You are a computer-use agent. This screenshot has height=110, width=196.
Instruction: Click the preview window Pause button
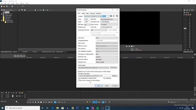(129, 46)
